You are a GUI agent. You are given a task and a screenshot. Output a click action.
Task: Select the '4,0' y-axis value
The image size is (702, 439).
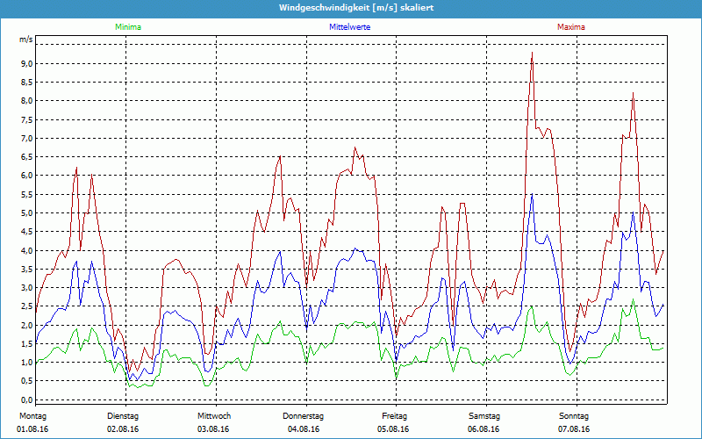tap(26, 250)
